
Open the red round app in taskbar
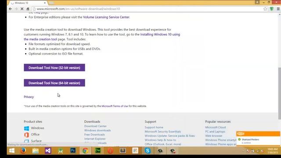coord(110,151)
